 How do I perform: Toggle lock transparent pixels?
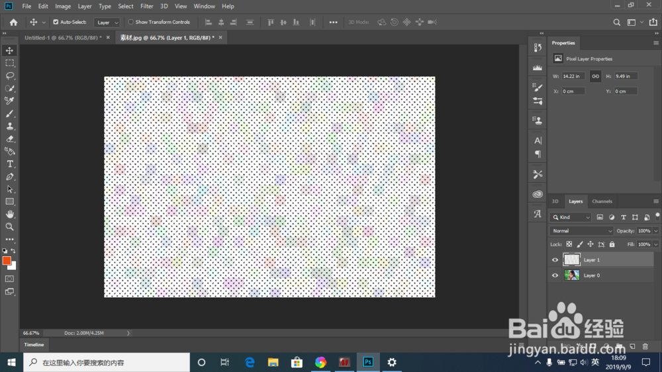pyautogui.click(x=569, y=244)
